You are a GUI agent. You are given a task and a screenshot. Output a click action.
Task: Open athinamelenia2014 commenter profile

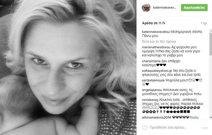coord(157,118)
